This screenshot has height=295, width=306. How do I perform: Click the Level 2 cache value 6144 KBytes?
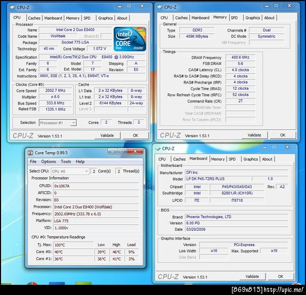coord(111,103)
